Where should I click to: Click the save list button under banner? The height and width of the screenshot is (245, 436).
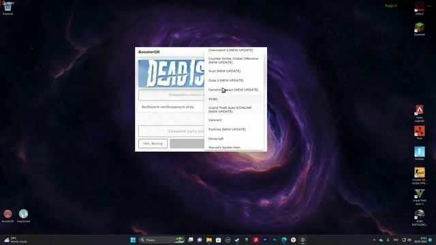point(171,95)
